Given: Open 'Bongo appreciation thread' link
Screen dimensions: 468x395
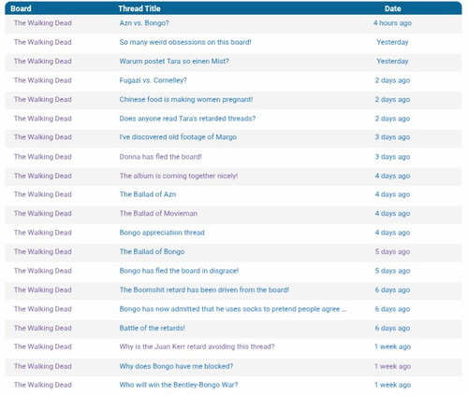Looking at the screenshot, I should point(162,233).
